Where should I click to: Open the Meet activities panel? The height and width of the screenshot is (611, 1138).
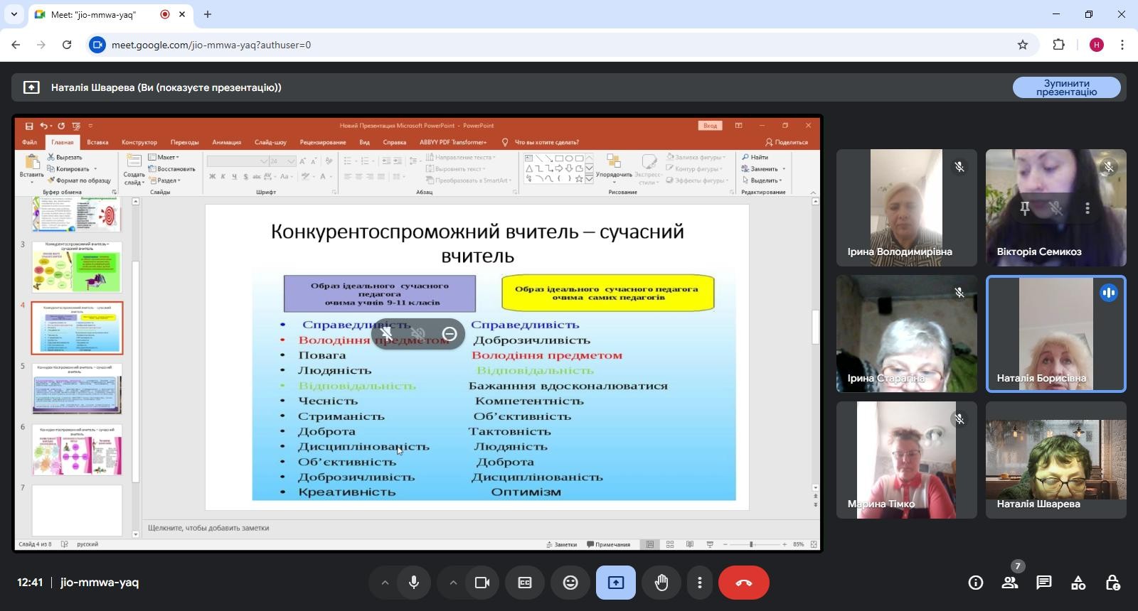pyautogui.click(x=1078, y=583)
